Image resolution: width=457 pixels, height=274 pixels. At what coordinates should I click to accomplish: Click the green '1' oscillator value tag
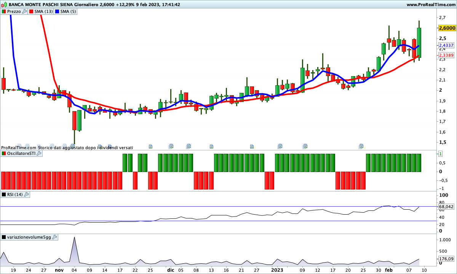(440, 154)
